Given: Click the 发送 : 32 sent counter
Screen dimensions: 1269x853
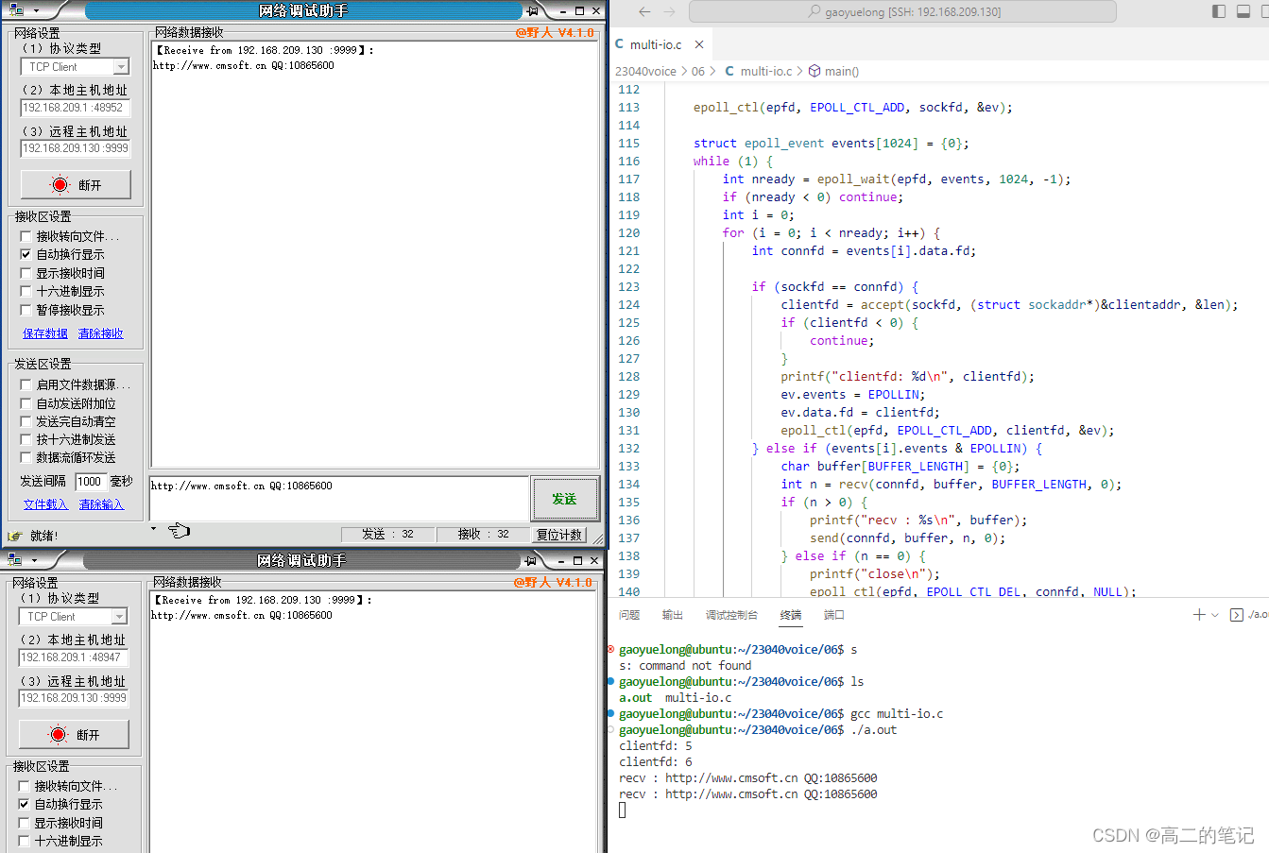Looking at the screenshot, I should (x=388, y=535).
